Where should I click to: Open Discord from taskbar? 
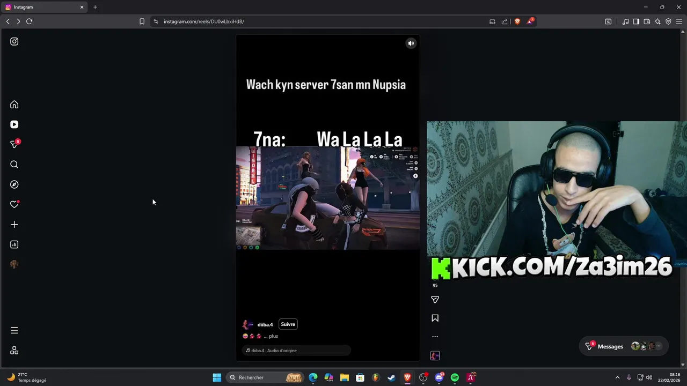coord(439,377)
